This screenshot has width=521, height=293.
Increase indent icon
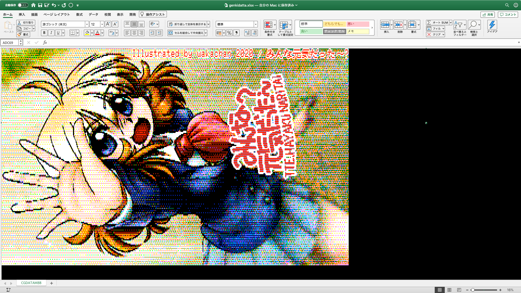[x=160, y=33]
